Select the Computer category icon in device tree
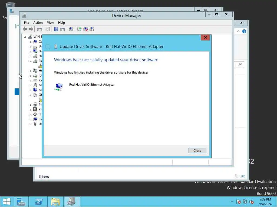 pyautogui.click(x=35, y=42)
